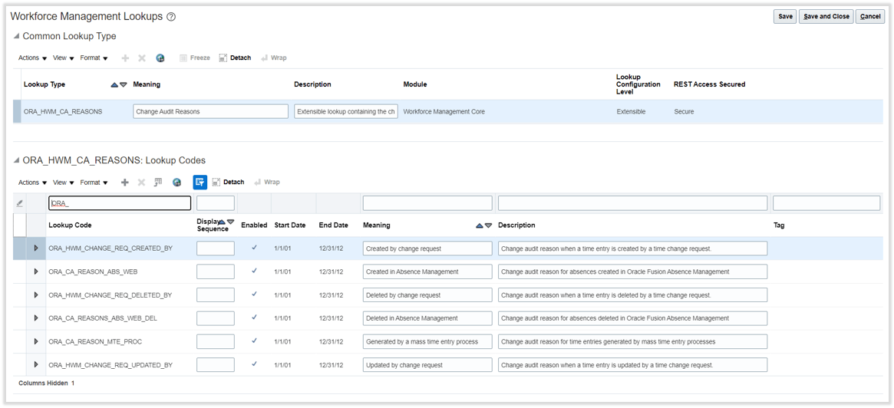Select the ORA_HWM_CA_REASONS lookup type row
Screen dimensions: 894x408
(x=448, y=112)
